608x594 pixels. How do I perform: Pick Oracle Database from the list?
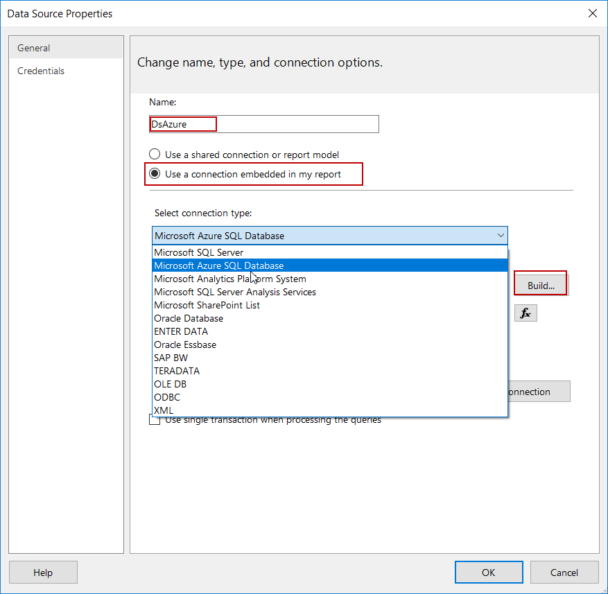(x=189, y=318)
